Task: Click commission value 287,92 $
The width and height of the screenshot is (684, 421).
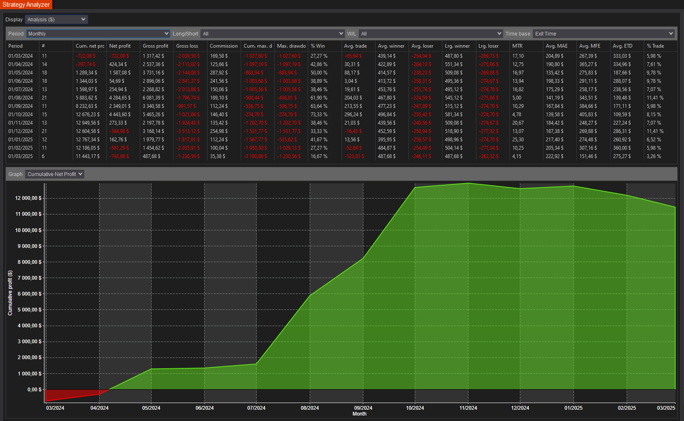Action: [x=219, y=73]
